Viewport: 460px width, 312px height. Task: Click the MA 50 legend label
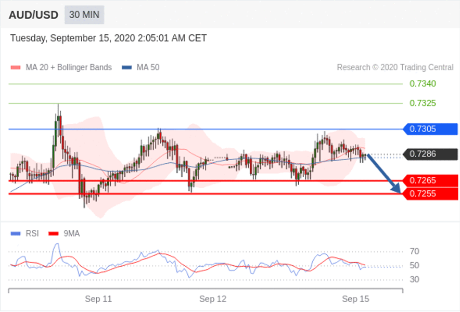coord(148,68)
